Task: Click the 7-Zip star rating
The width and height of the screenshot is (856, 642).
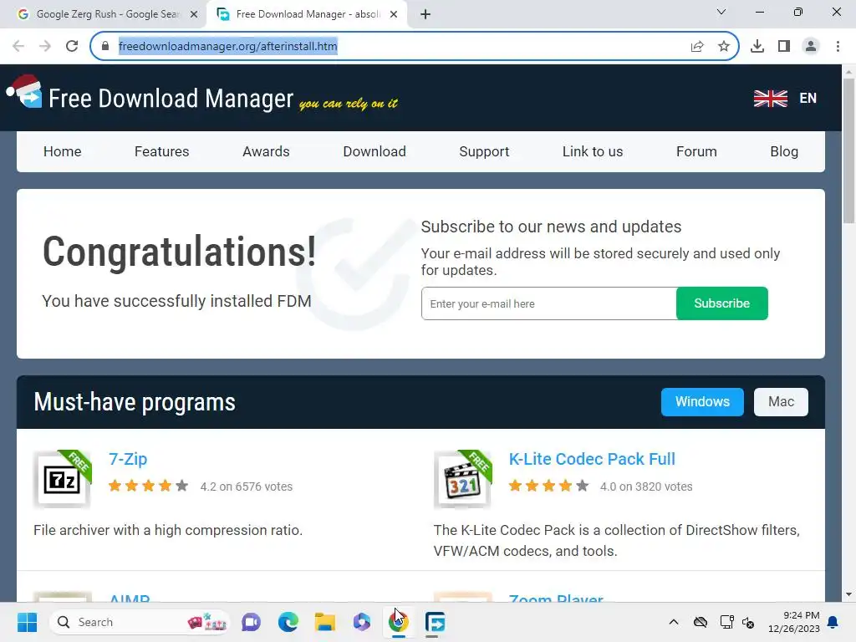Action: [x=149, y=486]
